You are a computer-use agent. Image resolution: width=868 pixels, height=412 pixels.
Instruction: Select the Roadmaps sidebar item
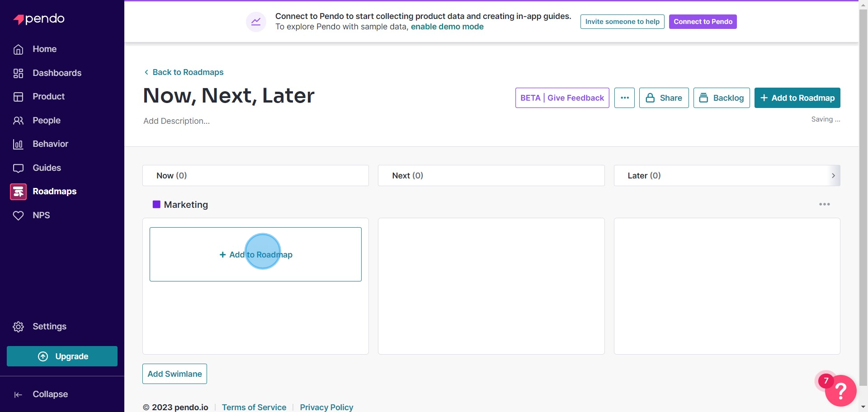[x=54, y=192]
